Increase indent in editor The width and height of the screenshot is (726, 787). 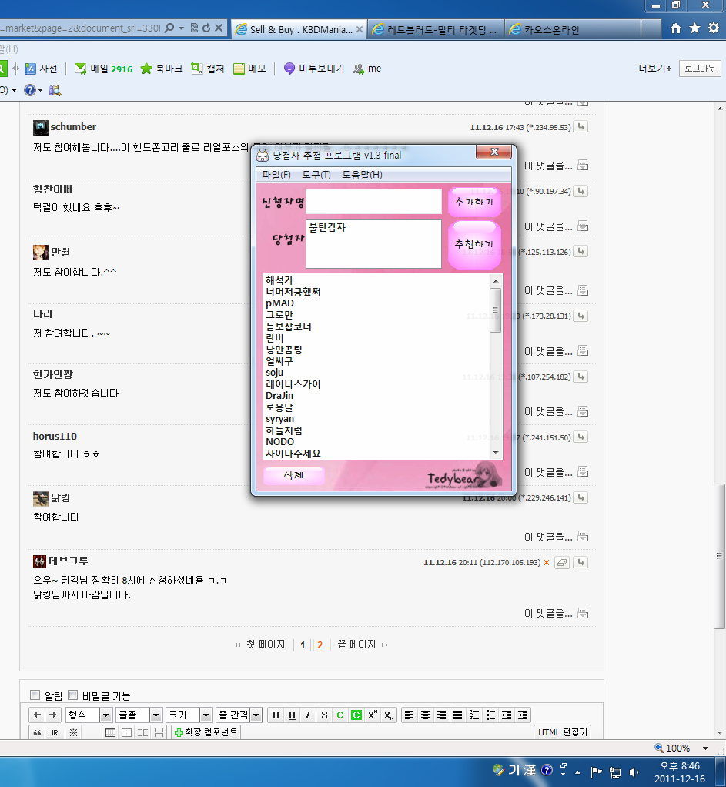[522, 715]
